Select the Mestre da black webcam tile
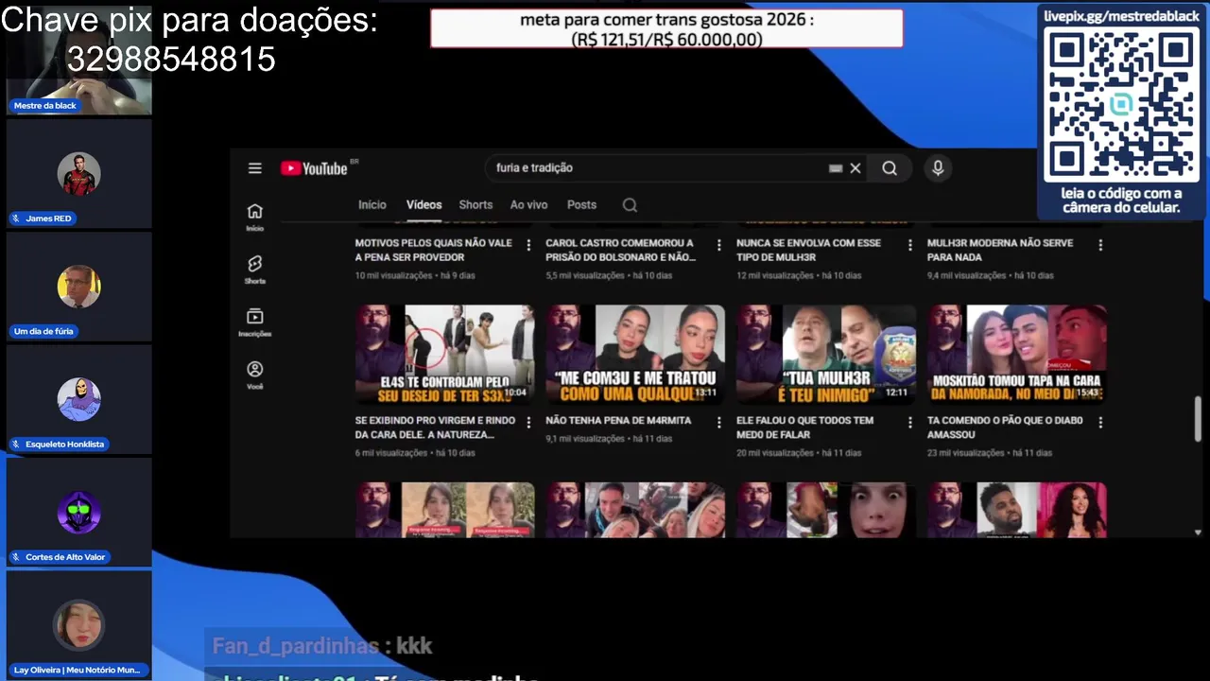This screenshot has width=1210, height=681. coord(78,59)
